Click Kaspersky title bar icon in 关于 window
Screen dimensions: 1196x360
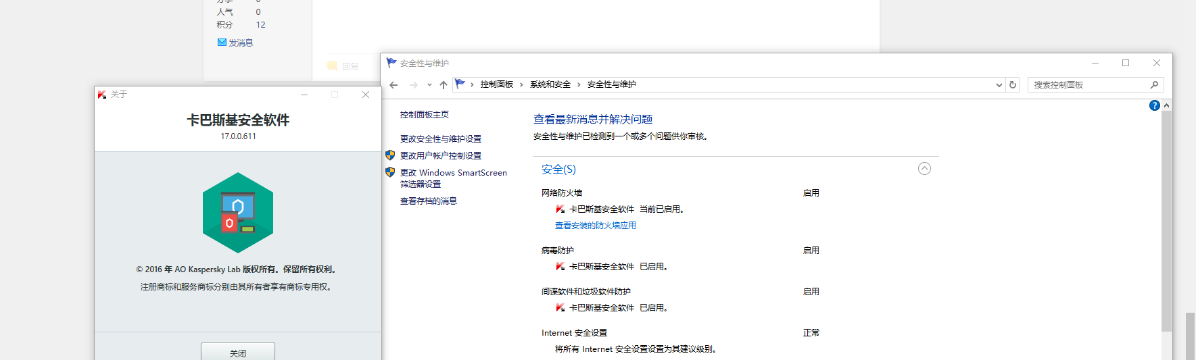tap(102, 95)
